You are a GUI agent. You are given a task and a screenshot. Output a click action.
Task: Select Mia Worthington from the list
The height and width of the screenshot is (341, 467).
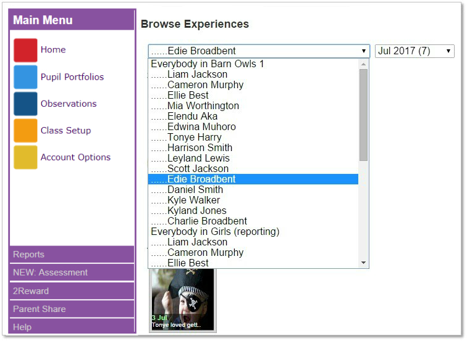253,106
